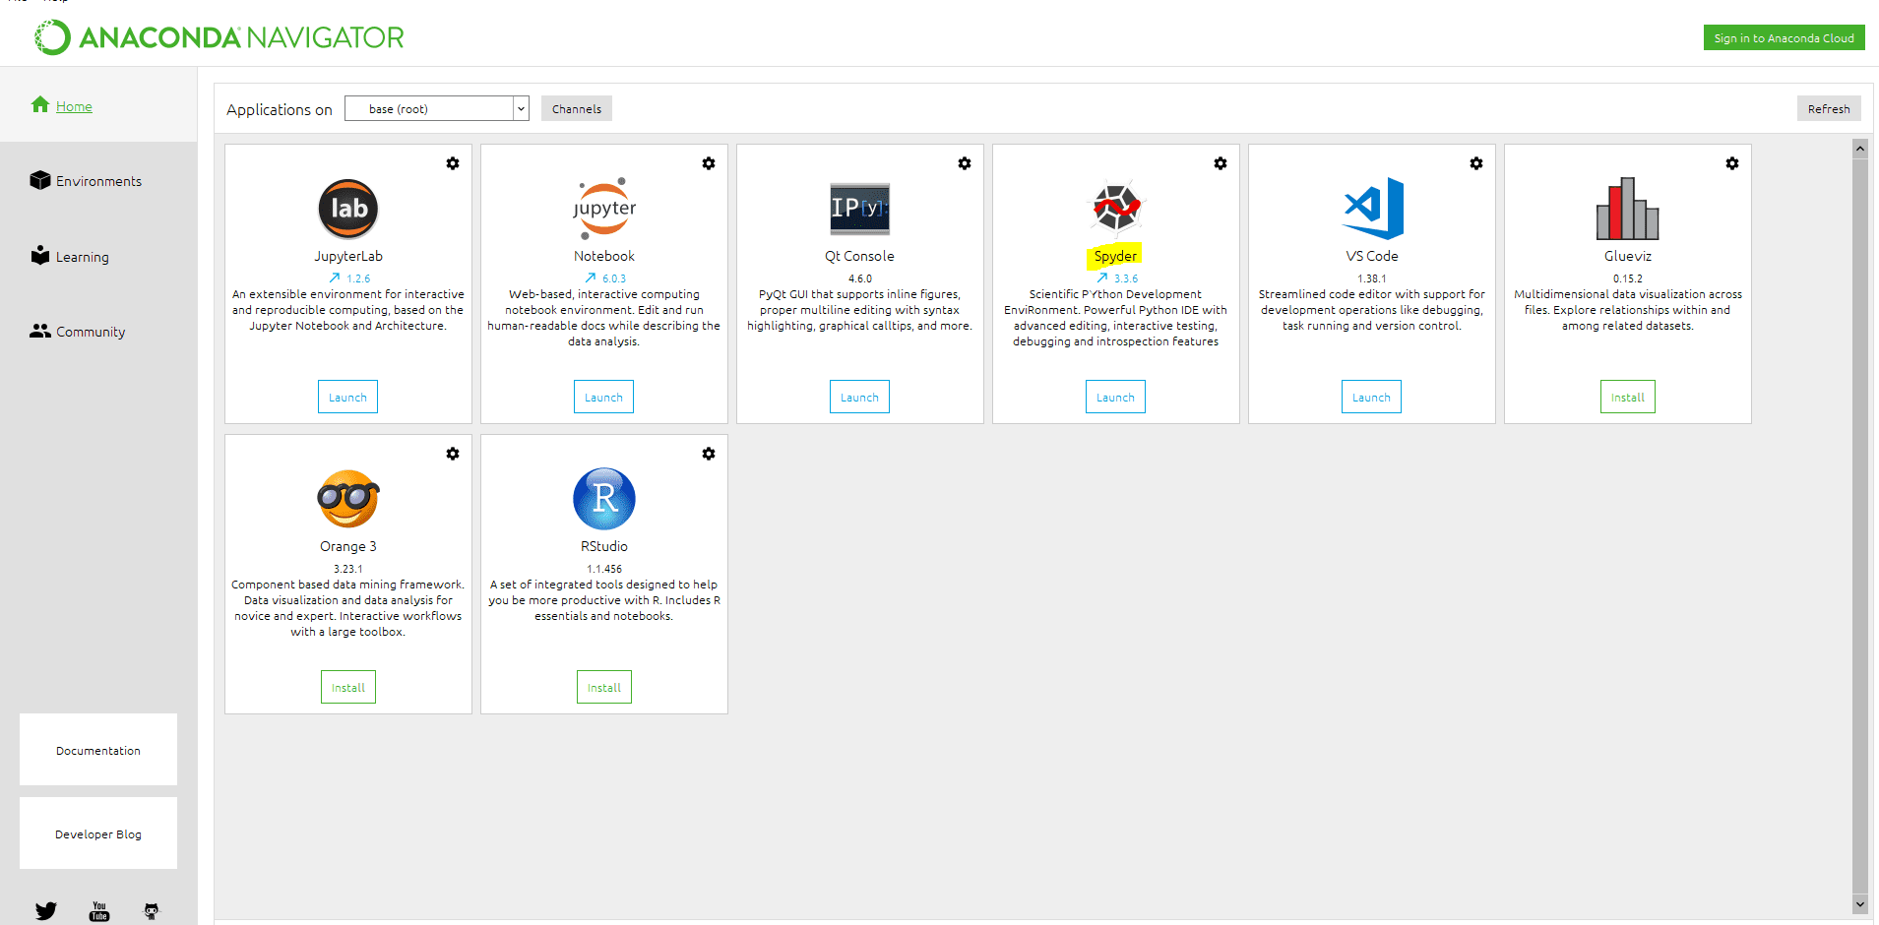1879x925 pixels.
Task: Launch JupyterLab
Action: (x=347, y=397)
